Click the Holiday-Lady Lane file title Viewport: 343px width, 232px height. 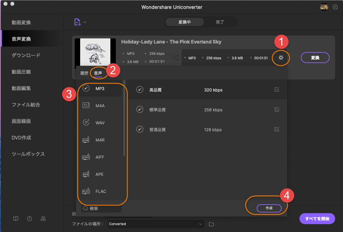click(x=171, y=42)
